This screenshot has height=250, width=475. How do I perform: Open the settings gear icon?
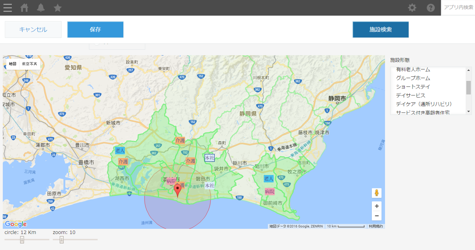coord(412,8)
